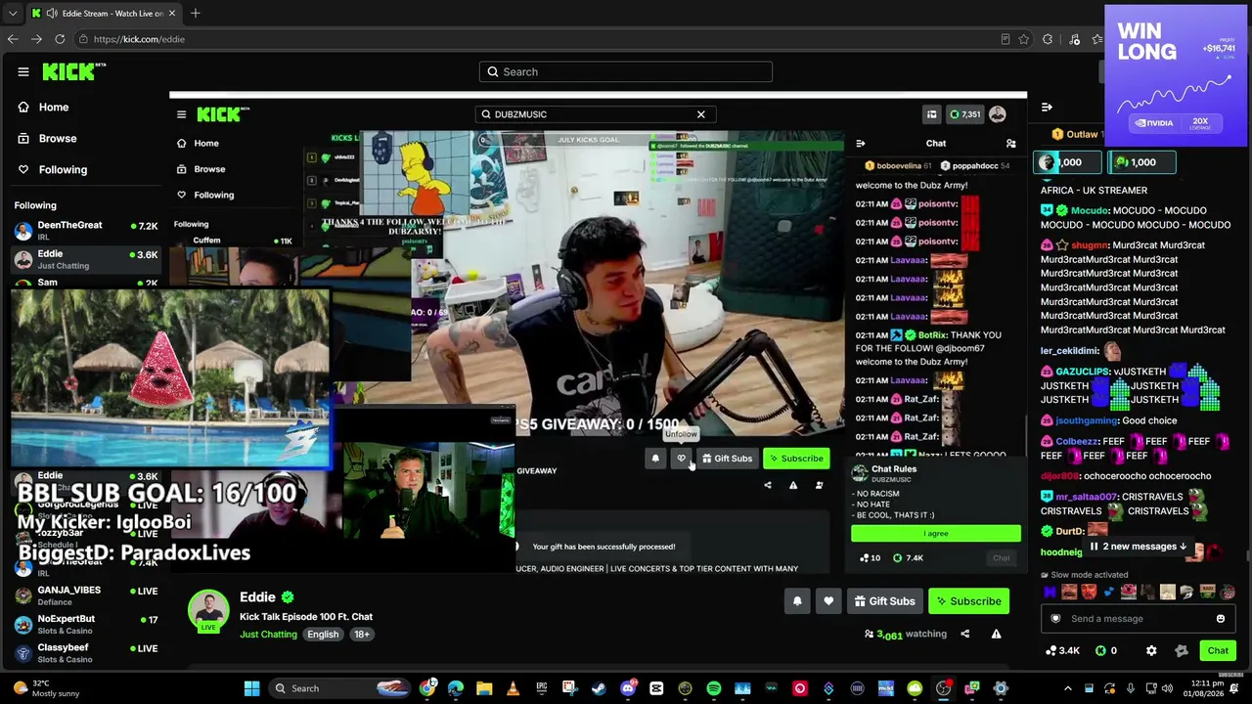Toggle notifications bell for Eddie channel
This screenshot has width=1252, height=704.
tap(797, 601)
